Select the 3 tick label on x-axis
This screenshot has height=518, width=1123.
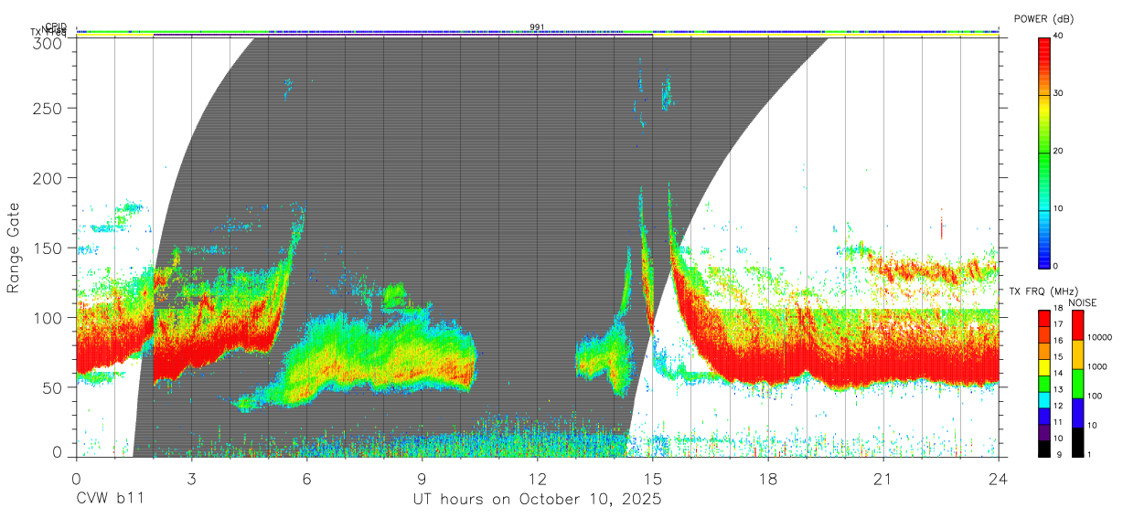pos(191,479)
